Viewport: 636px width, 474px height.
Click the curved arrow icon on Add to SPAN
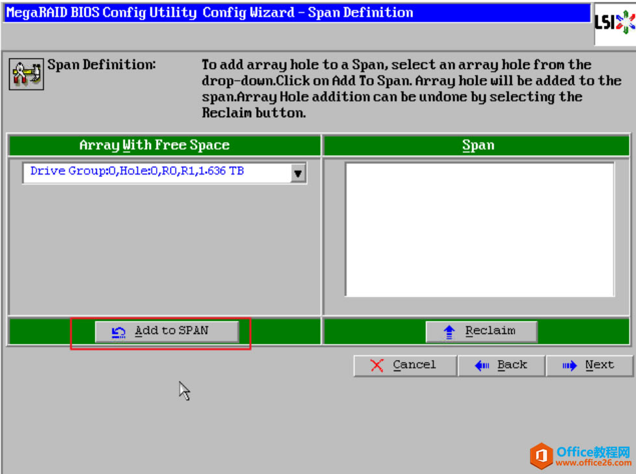pos(118,332)
